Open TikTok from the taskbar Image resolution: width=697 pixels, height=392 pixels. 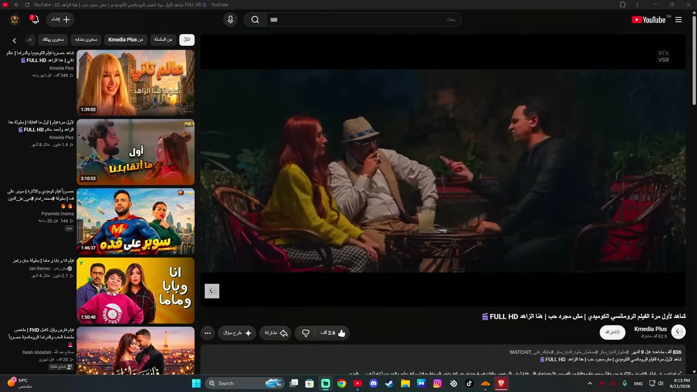(x=469, y=383)
